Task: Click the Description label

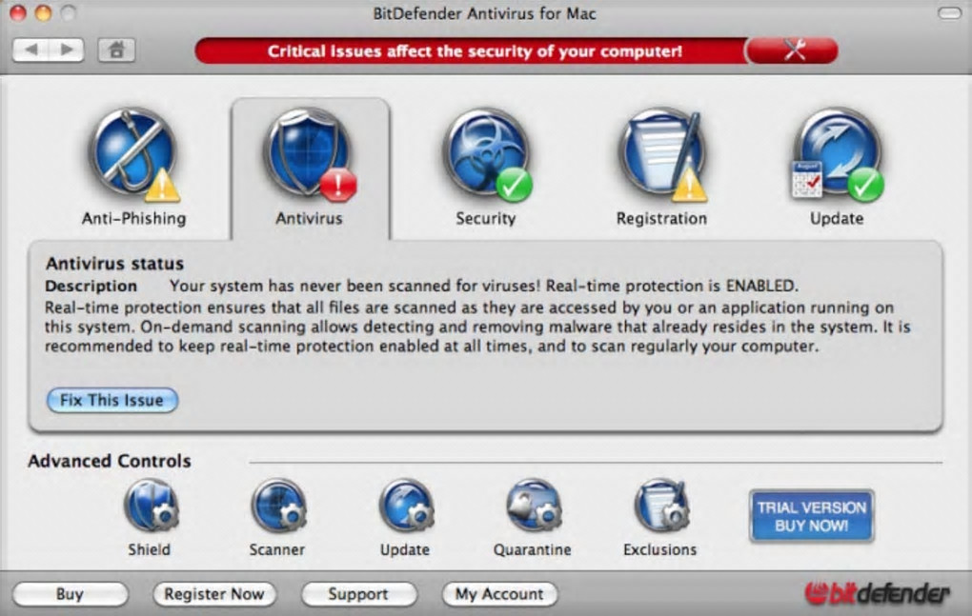Action: [x=91, y=286]
